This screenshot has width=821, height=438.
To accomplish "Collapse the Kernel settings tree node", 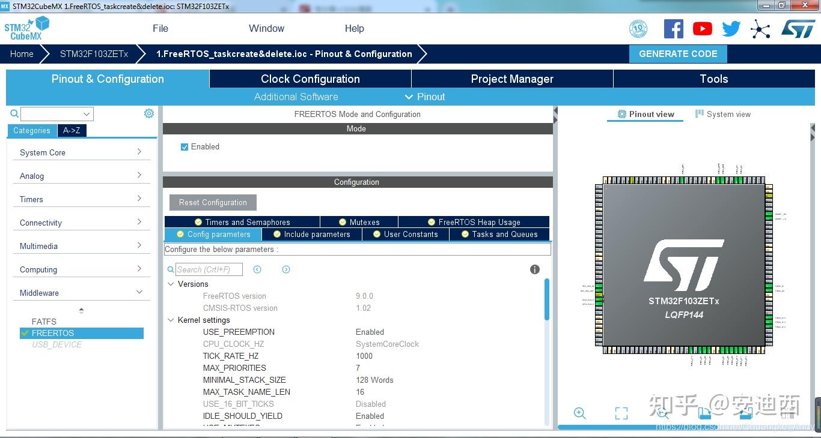I will pyautogui.click(x=171, y=320).
